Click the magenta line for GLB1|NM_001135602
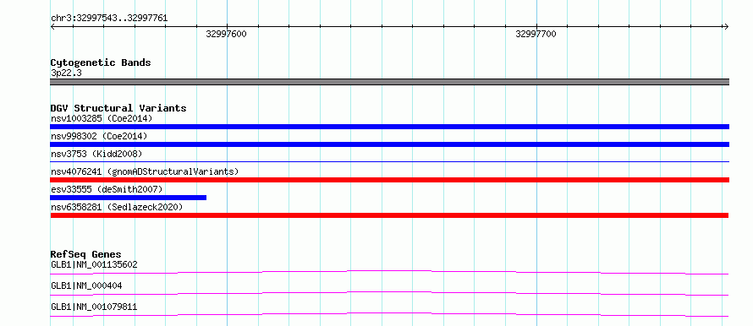 pyautogui.click(x=389, y=272)
